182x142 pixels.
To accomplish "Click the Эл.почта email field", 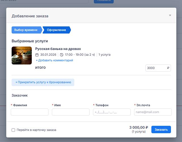I will (x=153, y=112).
